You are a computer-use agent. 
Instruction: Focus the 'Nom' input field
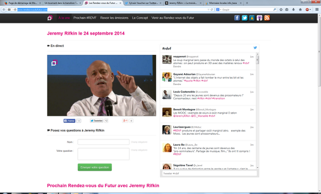click(103, 142)
